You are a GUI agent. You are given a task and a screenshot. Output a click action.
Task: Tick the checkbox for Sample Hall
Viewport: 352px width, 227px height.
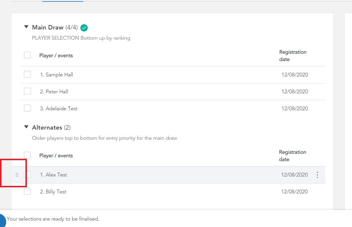27,74
